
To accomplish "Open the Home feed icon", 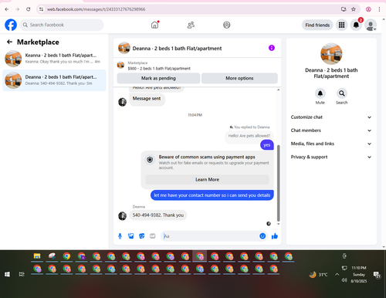I will click(154, 25).
